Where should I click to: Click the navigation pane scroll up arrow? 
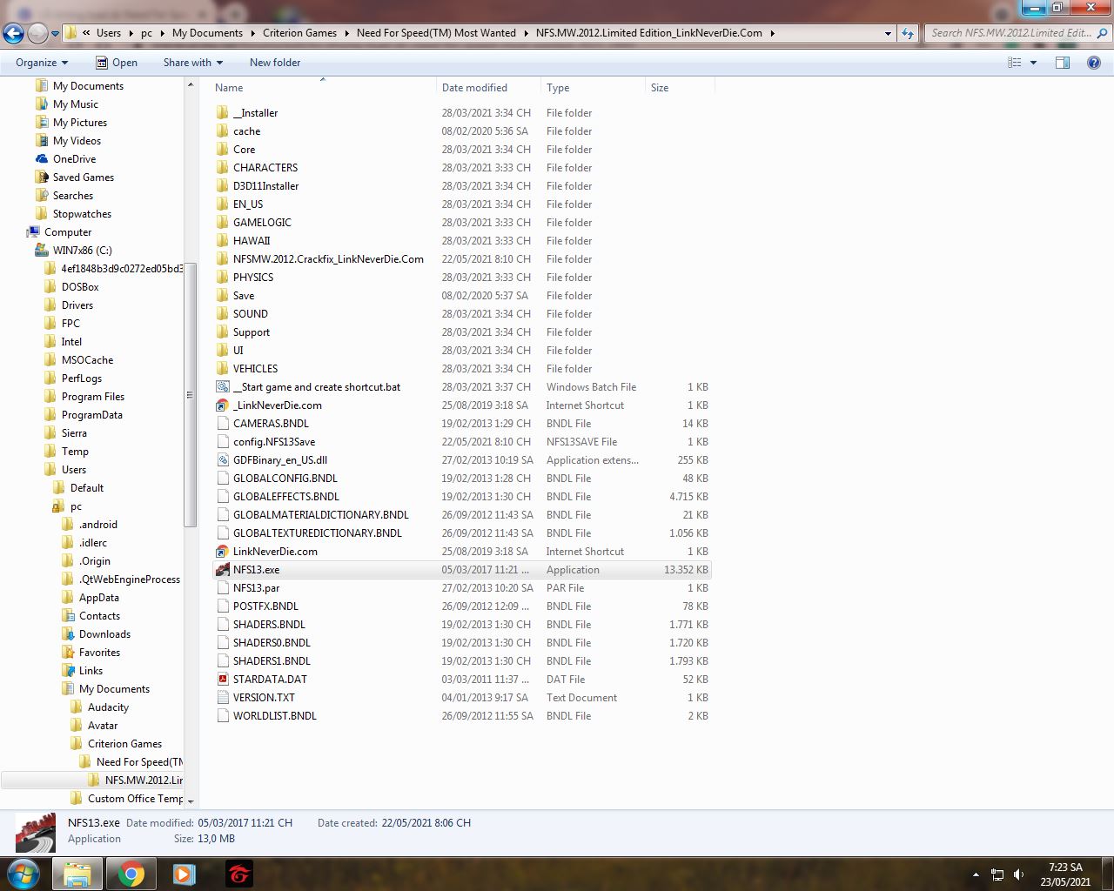click(191, 85)
